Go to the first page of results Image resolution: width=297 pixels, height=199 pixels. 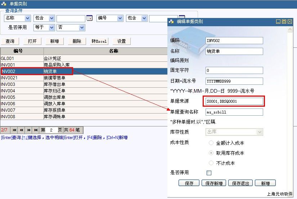pos(14,130)
